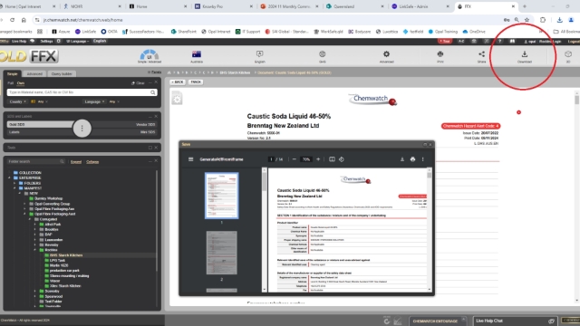Select the LPG Tank folder in the tree
The image size is (580, 326).
pyautogui.click(x=57, y=260)
